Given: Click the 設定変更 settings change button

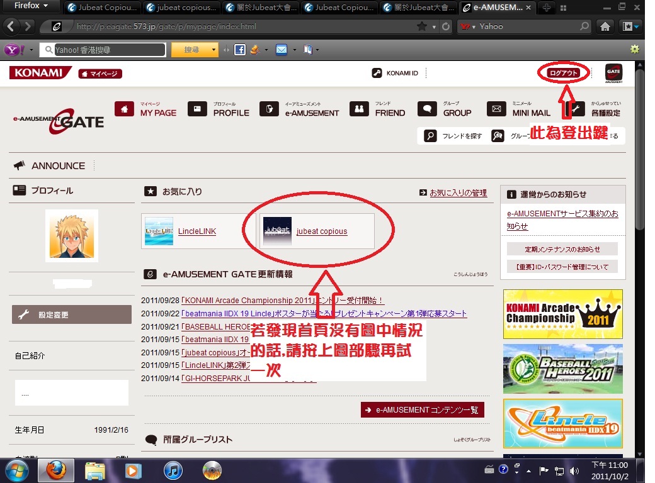Looking at the screenshot, I should pos(72,314).
